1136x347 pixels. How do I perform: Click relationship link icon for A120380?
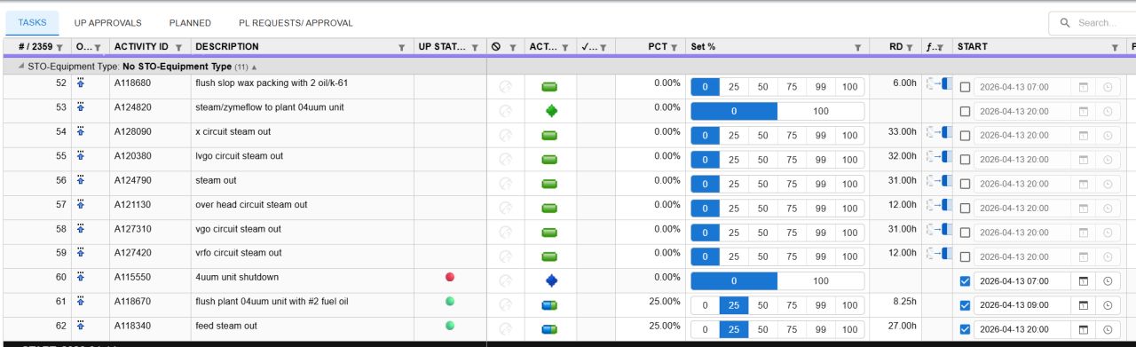[x=937, y=155]
